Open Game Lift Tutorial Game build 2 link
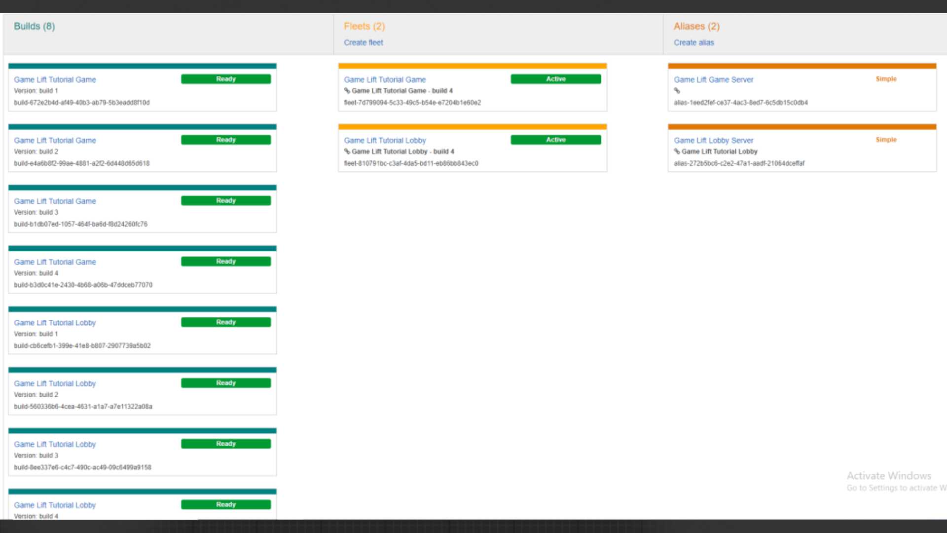947x533 pixels. (x=55, y=140)
